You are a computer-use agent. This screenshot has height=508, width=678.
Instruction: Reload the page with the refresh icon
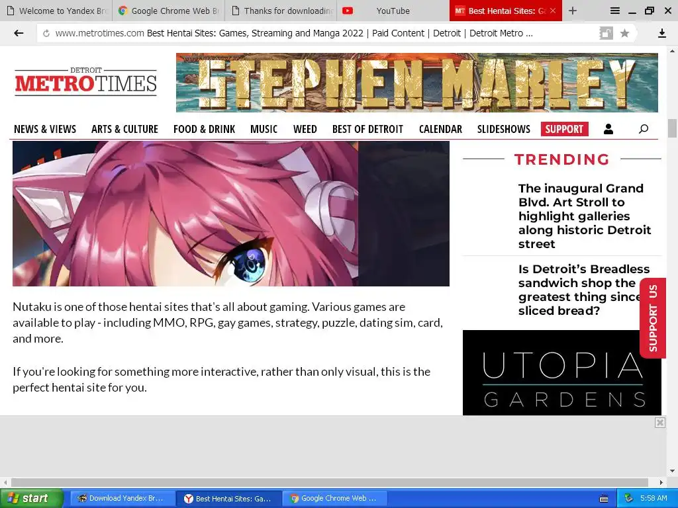[x=46, y=33]
